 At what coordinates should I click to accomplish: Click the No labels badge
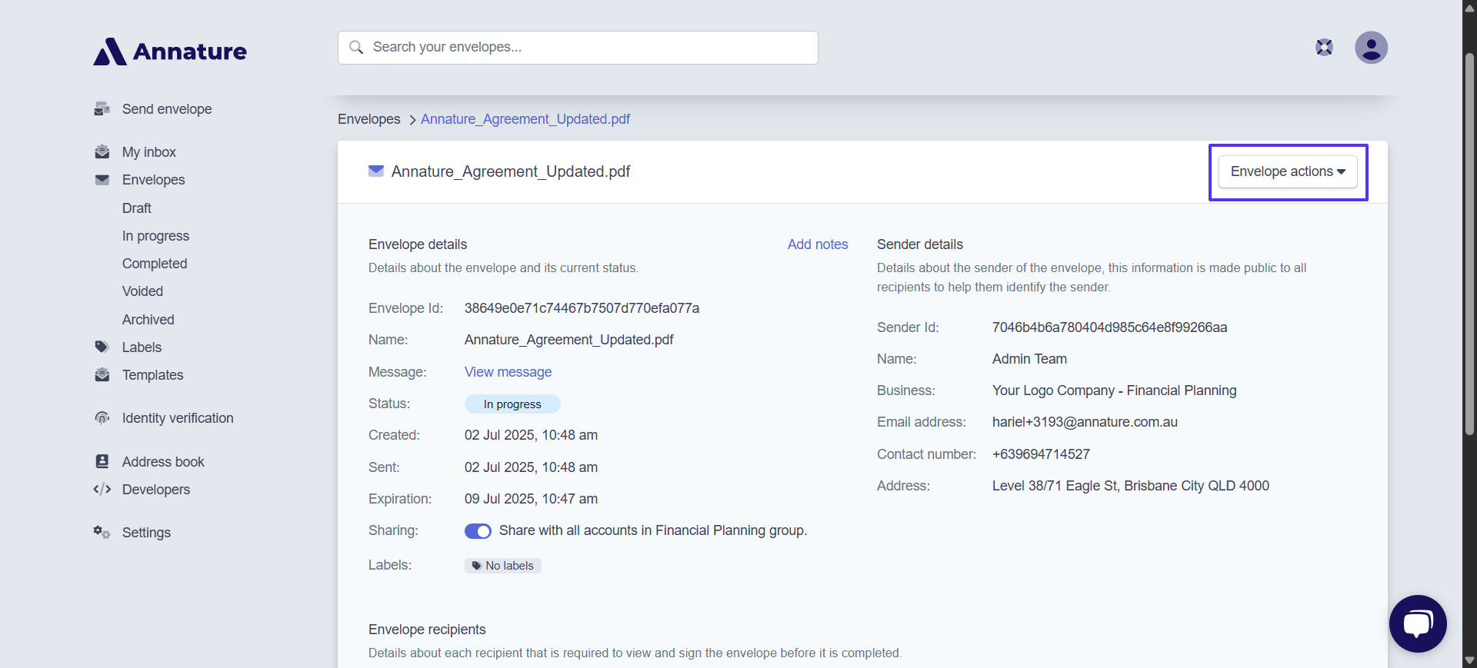tap(503, 566)
